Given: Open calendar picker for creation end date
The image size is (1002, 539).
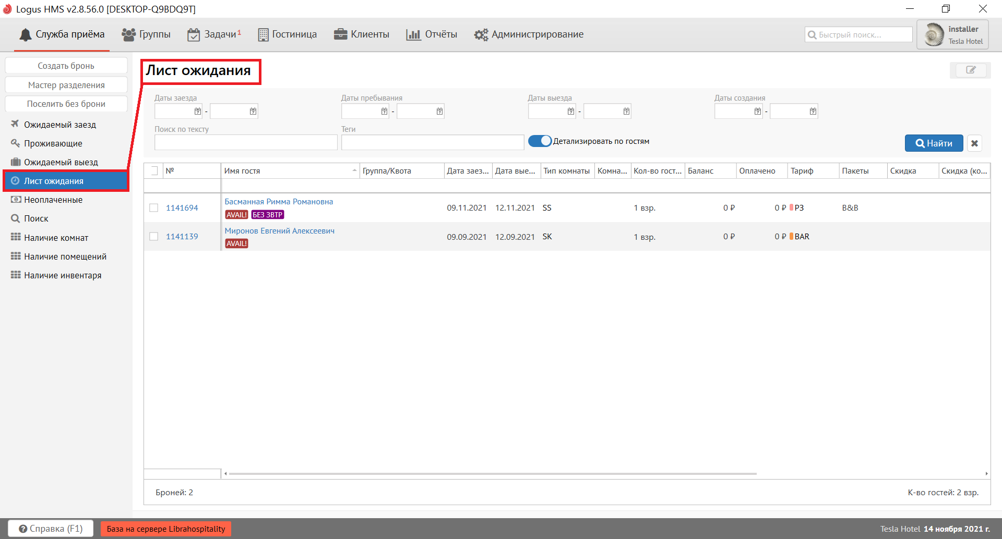Looking at the screenshot, I should click(813, 111).
